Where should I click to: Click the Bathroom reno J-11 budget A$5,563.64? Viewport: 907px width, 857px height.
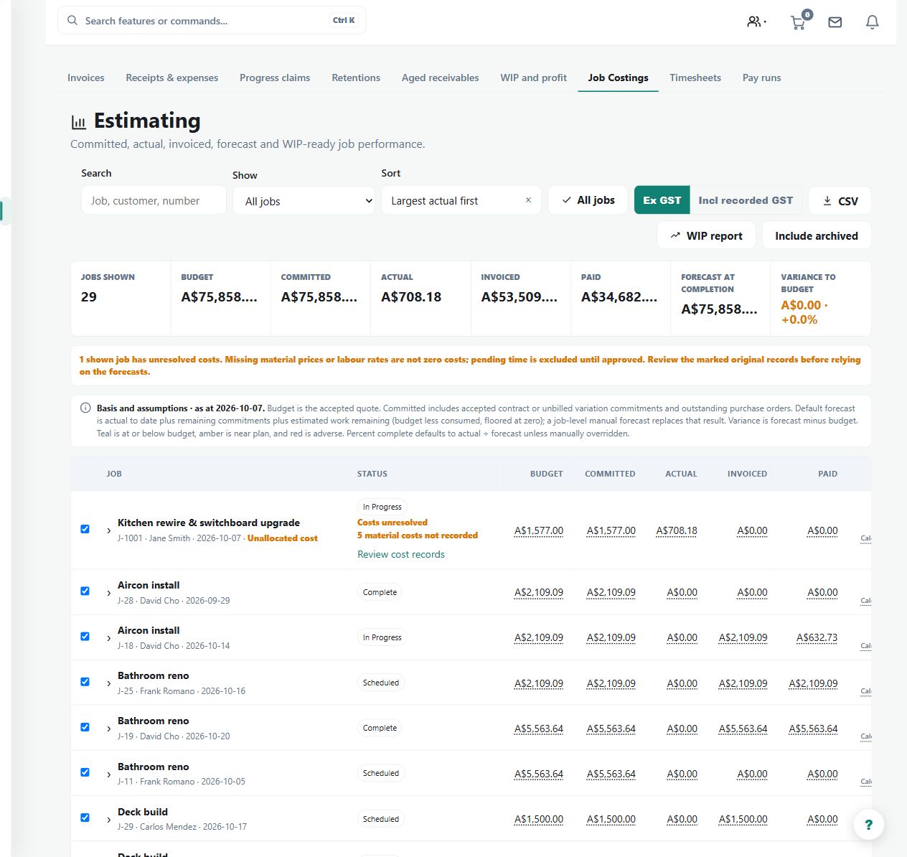tap(539, 774)
